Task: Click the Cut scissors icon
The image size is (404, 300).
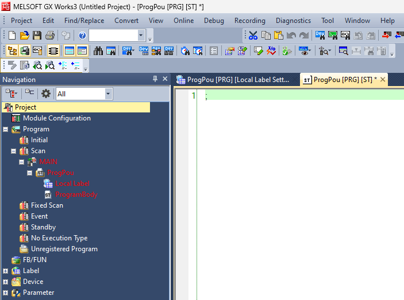Action: coord(253,36)
